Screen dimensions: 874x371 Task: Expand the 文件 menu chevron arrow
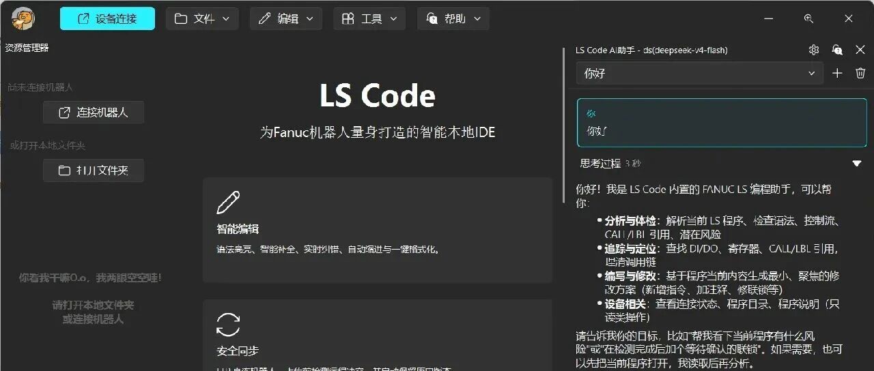[226, 19]
